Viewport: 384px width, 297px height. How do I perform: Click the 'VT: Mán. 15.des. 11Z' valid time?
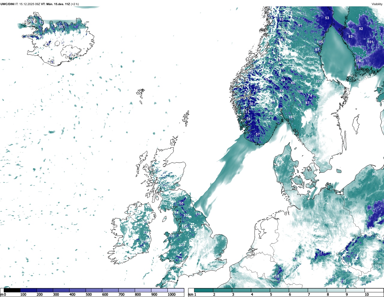coord(55,4)
